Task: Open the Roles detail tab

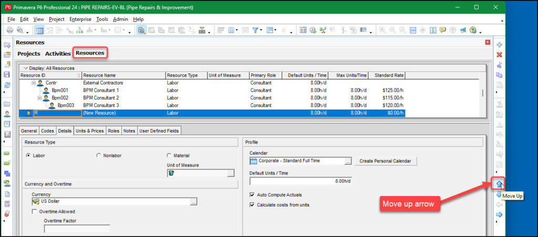Action: 113,131
